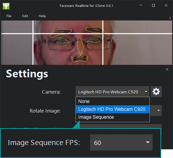Open the Edit menu
This screenshot has height=158, width=173.
pyautogui.click(x=25, y=16)
